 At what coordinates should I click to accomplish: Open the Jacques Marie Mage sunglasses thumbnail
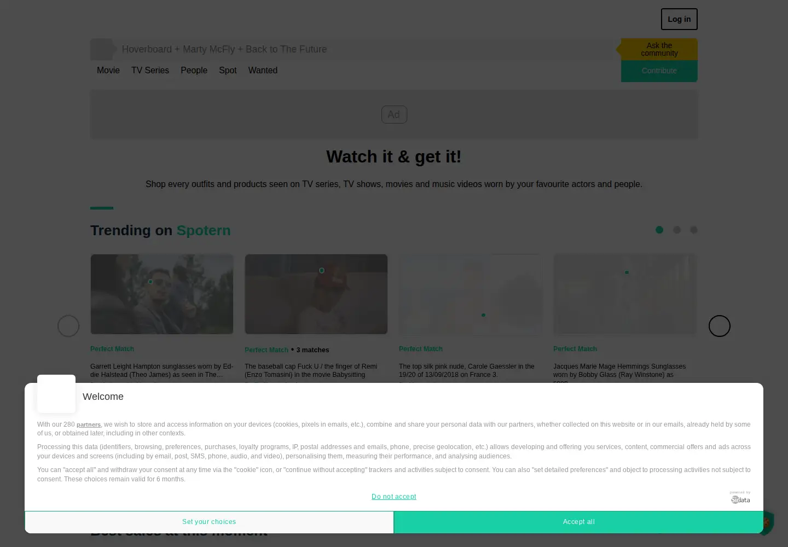coord(625,294)
